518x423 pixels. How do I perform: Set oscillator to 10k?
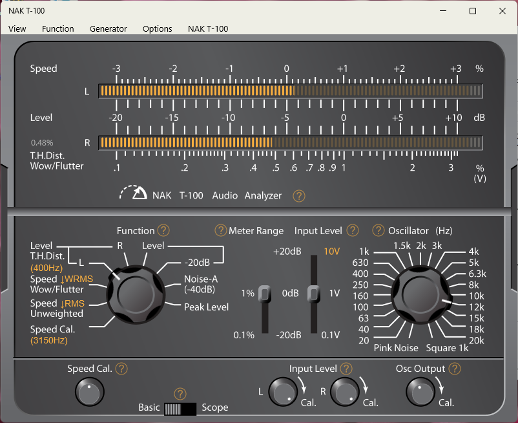tap(477, 296)
